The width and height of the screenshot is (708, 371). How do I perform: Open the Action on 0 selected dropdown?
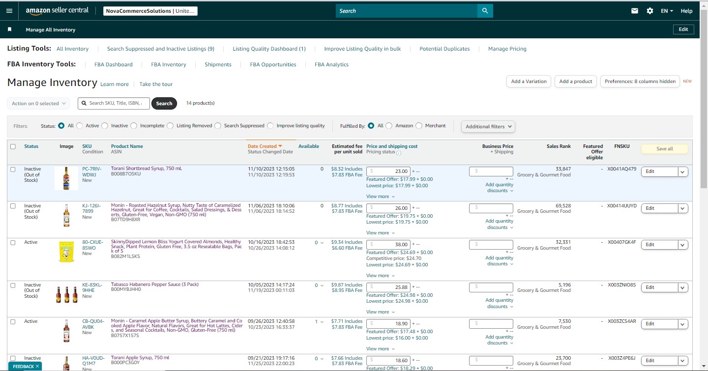(x=38, y=103)
